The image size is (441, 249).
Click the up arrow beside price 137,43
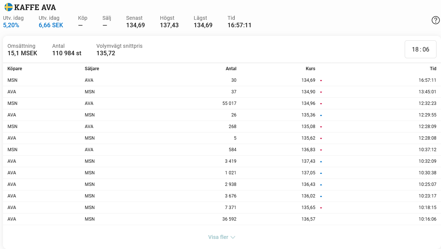[x=321, y=162]
